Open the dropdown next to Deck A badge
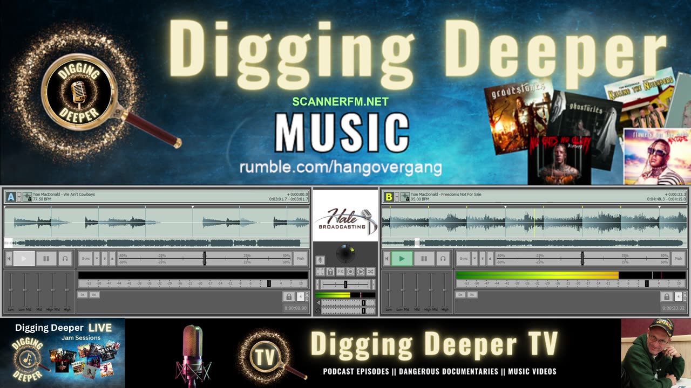The image size is (691, 388). [19, 197]
